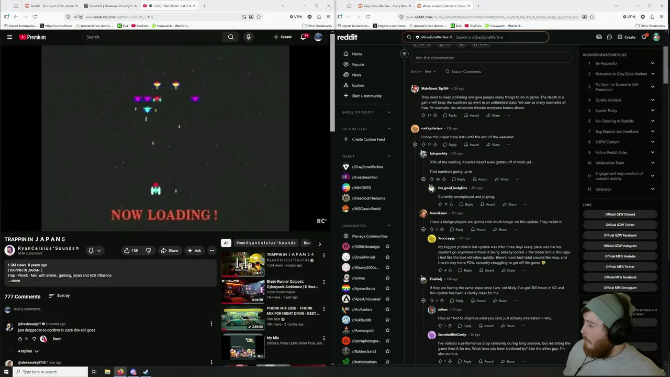Click YouTube Premium logo
Screen dimensions: 670x377
pyautogui.click(x=32, y=37)
